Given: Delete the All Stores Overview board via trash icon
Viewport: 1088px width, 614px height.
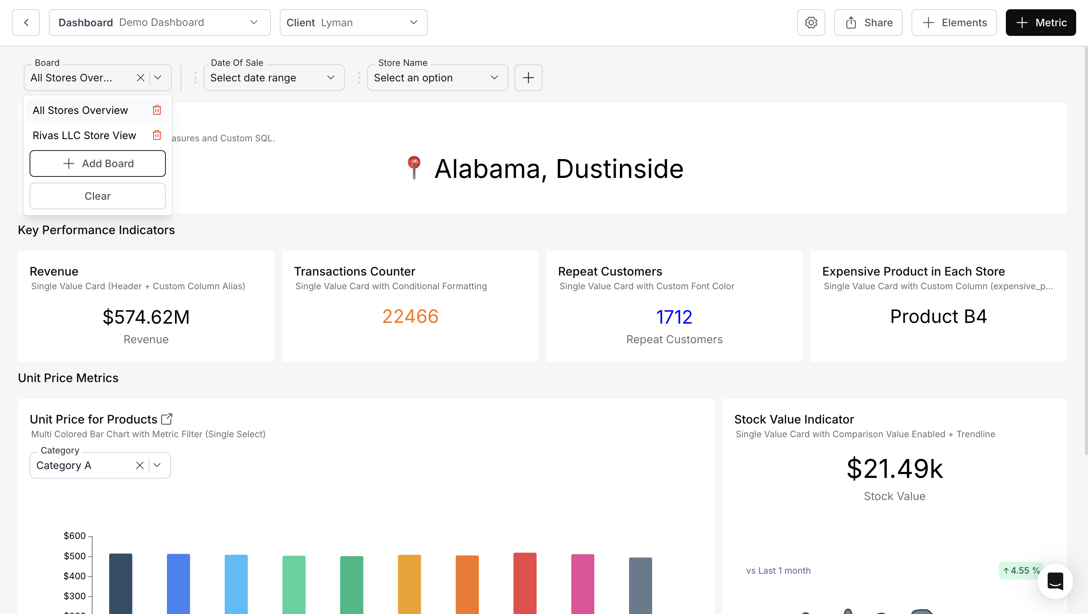Looking at the screenshot, I should coord(157,110).
